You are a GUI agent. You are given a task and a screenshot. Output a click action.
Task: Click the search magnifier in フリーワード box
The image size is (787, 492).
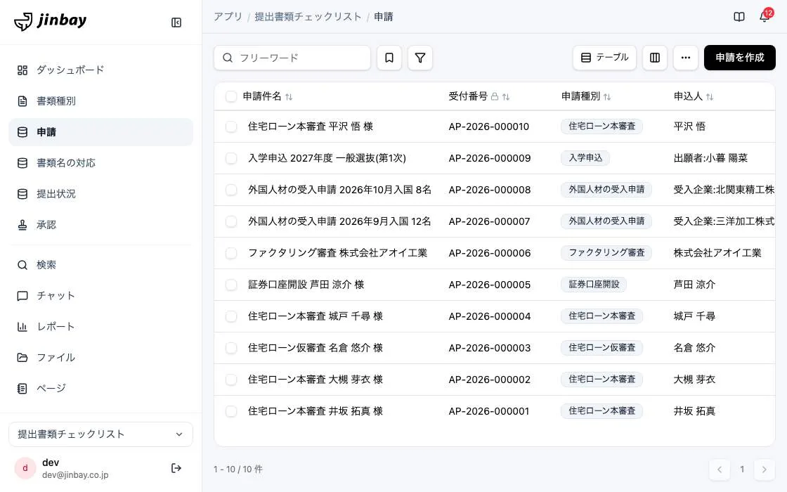click(228, 58)
